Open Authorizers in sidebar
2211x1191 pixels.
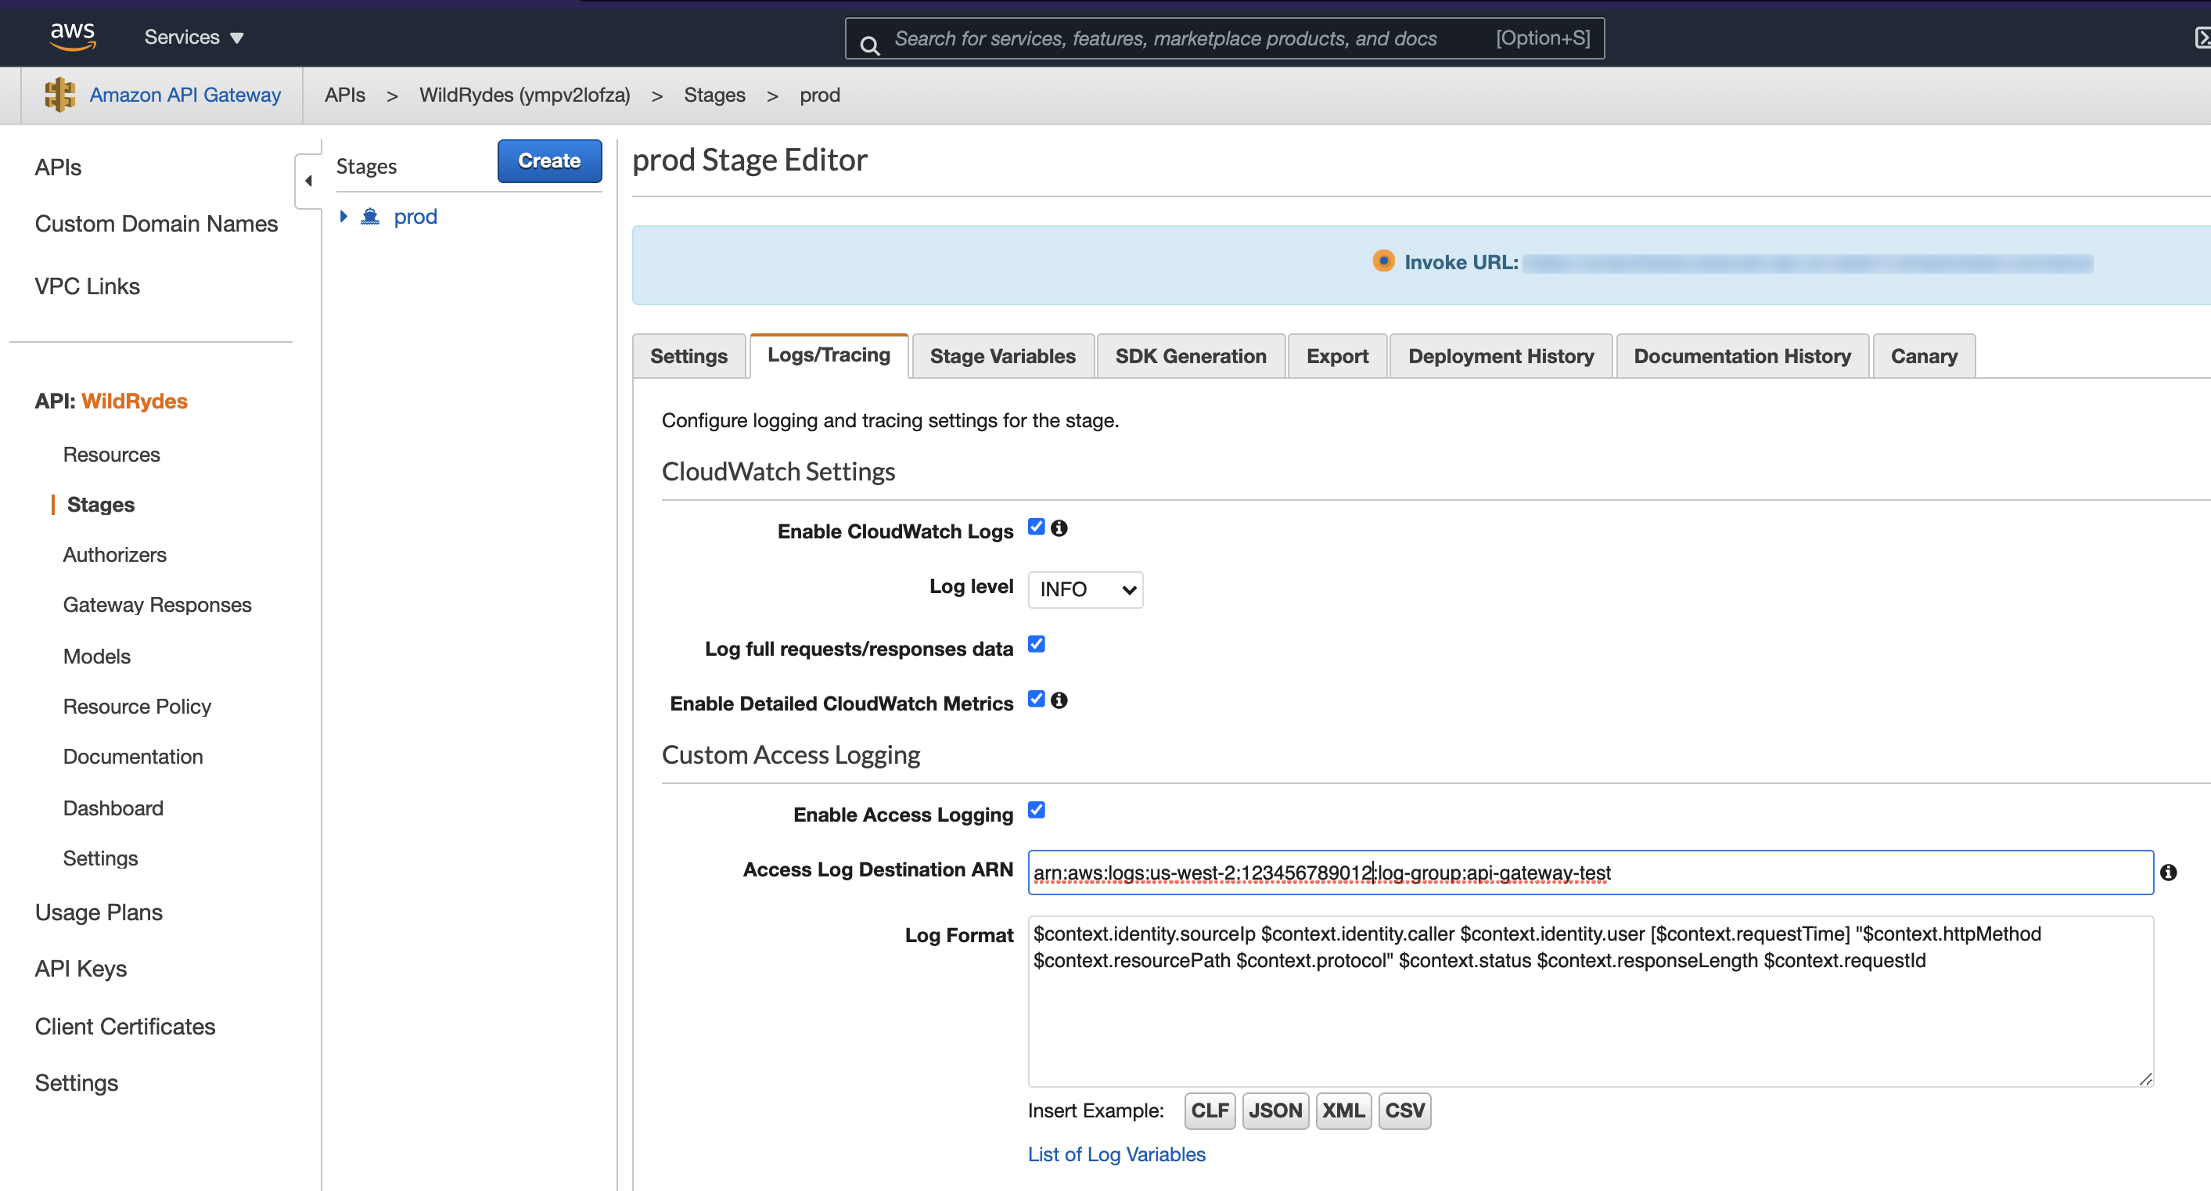114,554
